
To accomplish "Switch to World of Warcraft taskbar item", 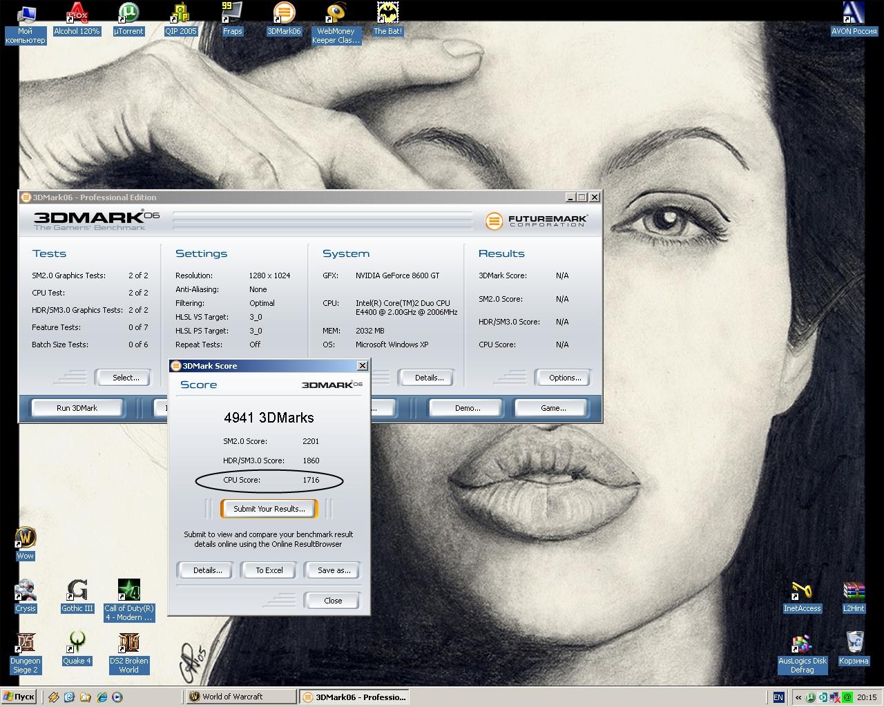I will 240,697.
